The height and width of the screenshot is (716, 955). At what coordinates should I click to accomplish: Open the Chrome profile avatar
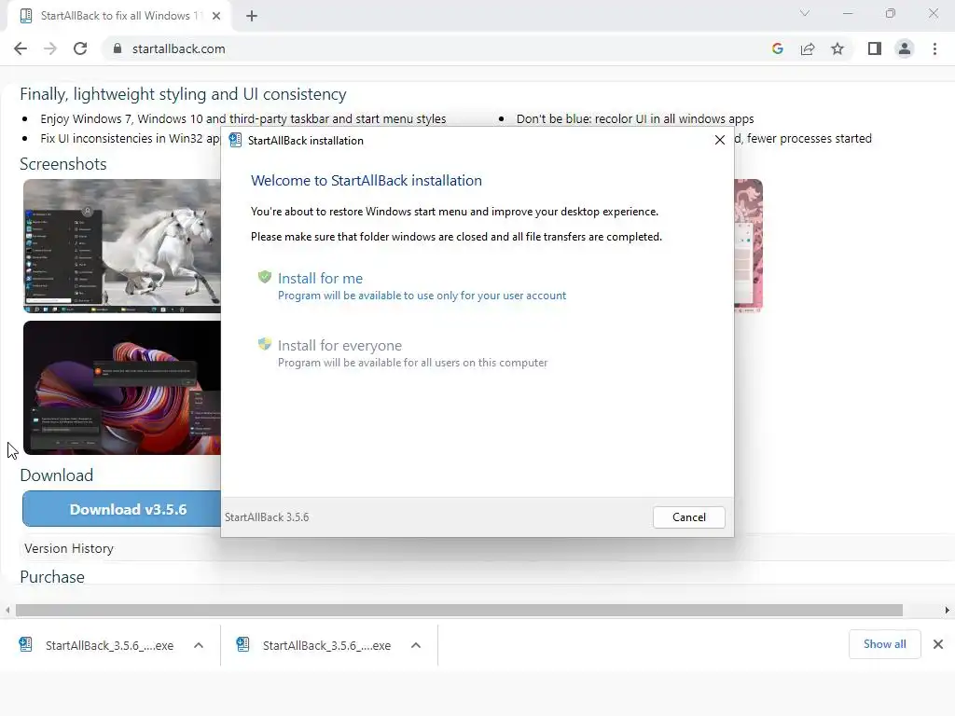tap(905, 48)
